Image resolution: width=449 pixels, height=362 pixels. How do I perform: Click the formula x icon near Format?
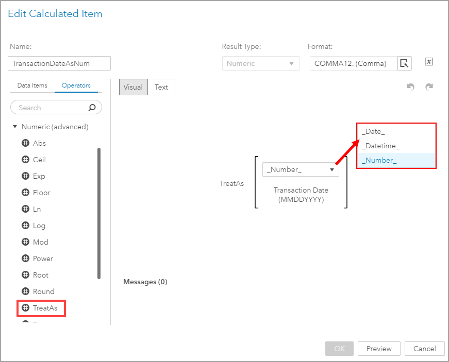[x=429, y=62]
